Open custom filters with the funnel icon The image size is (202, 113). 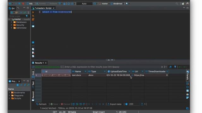click(175, 67)
